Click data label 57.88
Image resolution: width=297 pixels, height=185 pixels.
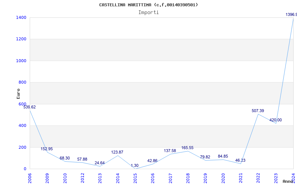[x=82, y=159]
